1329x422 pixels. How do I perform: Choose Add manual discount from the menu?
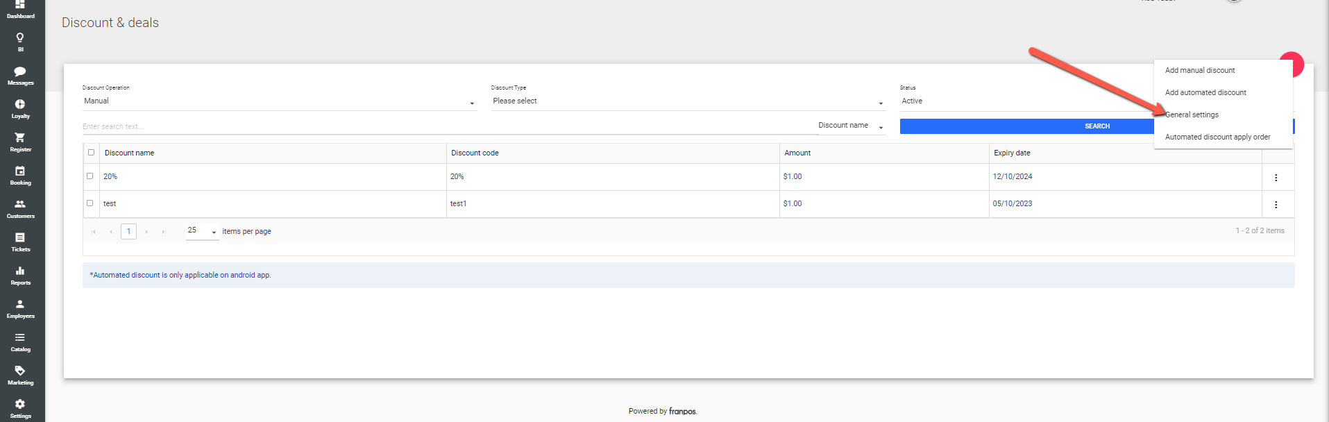(1200, 70)
